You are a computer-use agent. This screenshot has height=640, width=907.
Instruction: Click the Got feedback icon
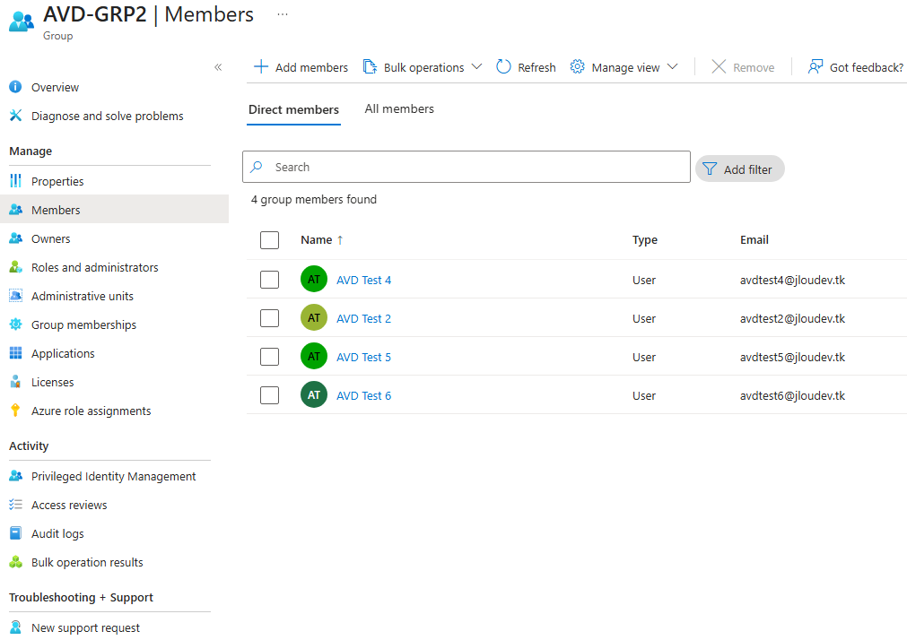coord(815,67)
